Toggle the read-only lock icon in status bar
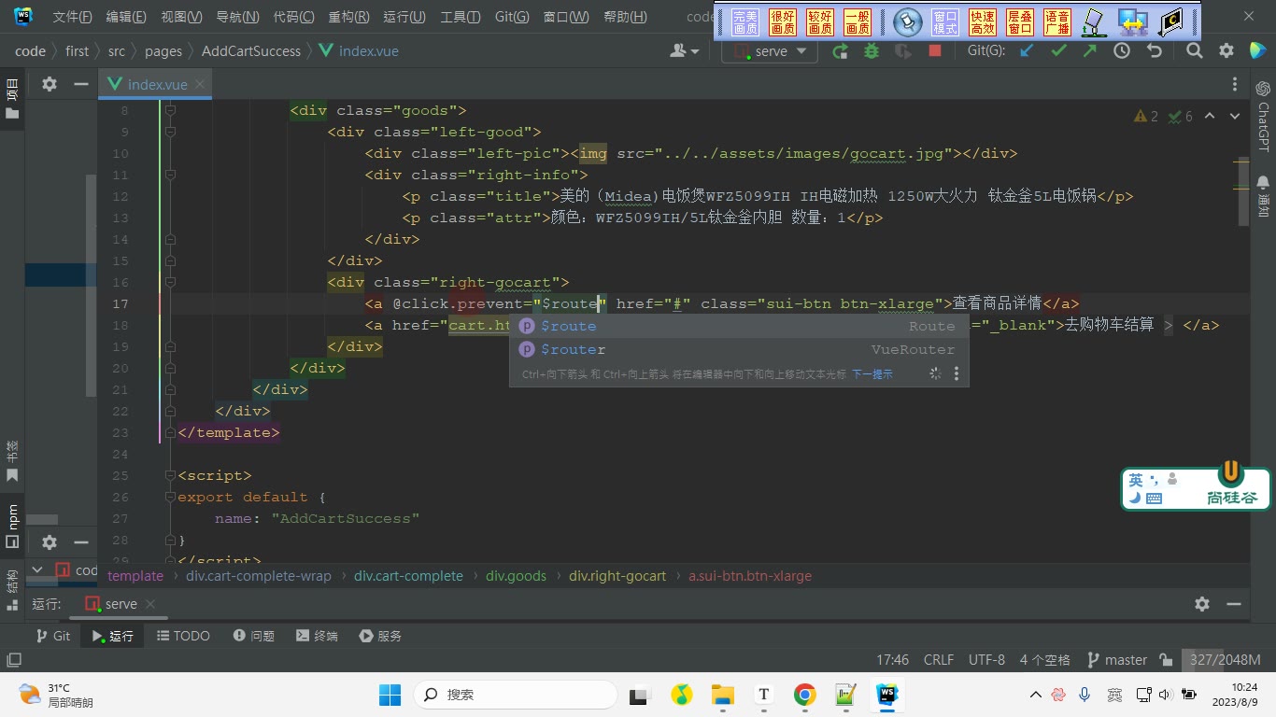 click(1166, 660)
